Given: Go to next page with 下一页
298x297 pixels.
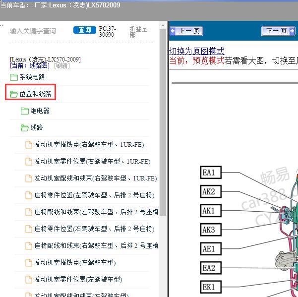Looking at the screenshot, I should 278,31.
